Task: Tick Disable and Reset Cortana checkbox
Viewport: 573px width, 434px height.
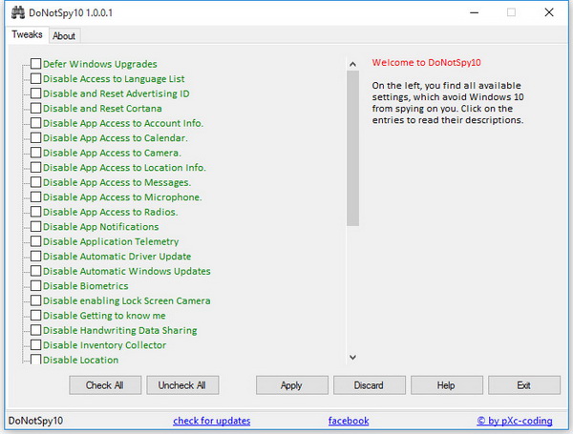Action: [x=36, y=109]
